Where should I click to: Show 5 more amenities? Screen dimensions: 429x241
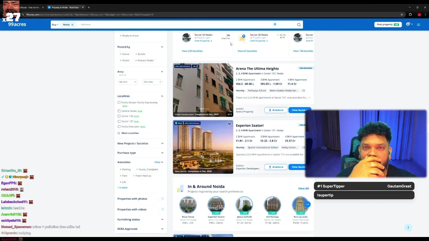point(122,188)
